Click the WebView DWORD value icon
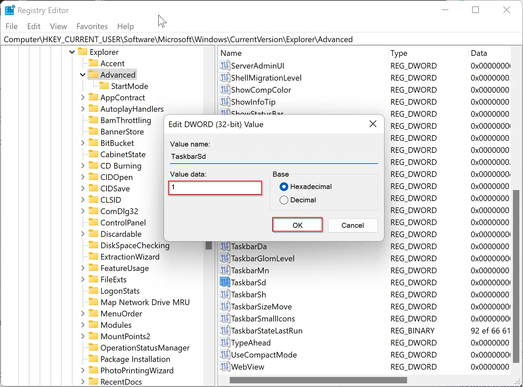 [x=225, y=367]
